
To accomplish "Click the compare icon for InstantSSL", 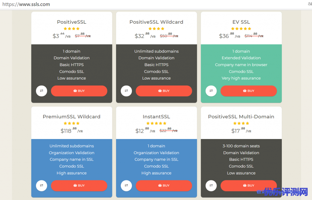I will [126, 185].
